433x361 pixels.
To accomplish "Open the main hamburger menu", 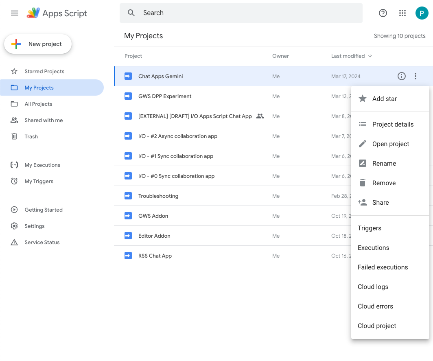I will 15,13.
